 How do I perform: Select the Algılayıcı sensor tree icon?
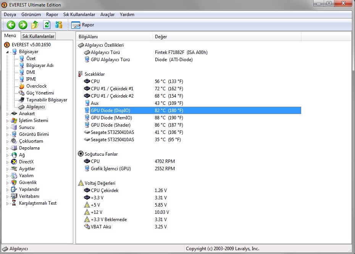(21, 107)
